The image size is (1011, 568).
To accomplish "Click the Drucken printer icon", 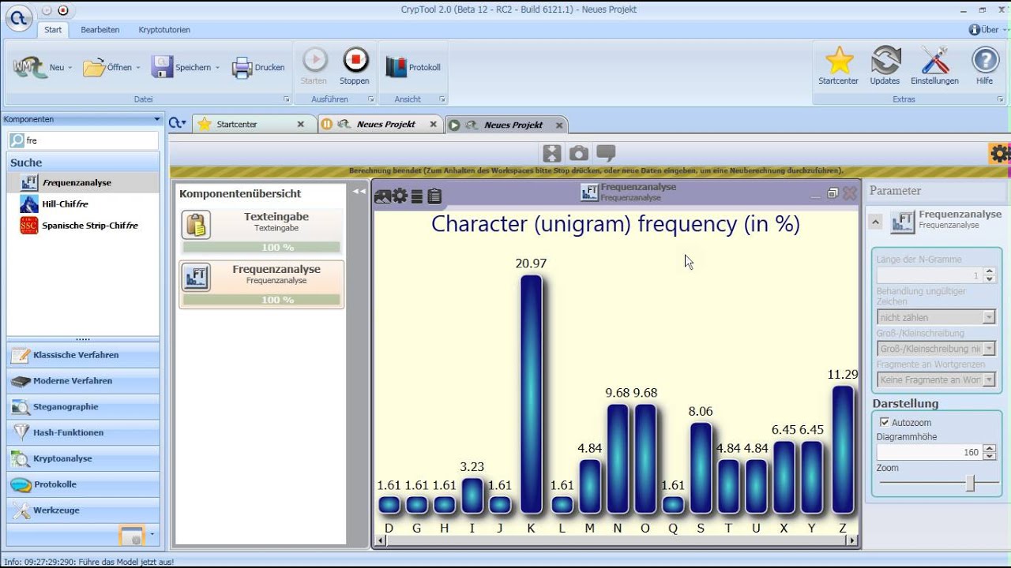I will 242,68.
